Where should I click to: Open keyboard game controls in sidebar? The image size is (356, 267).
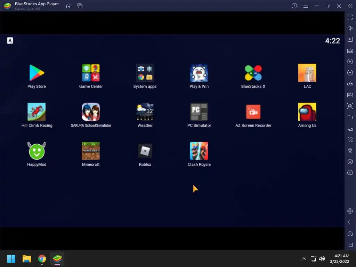click(x=350, y=50)
